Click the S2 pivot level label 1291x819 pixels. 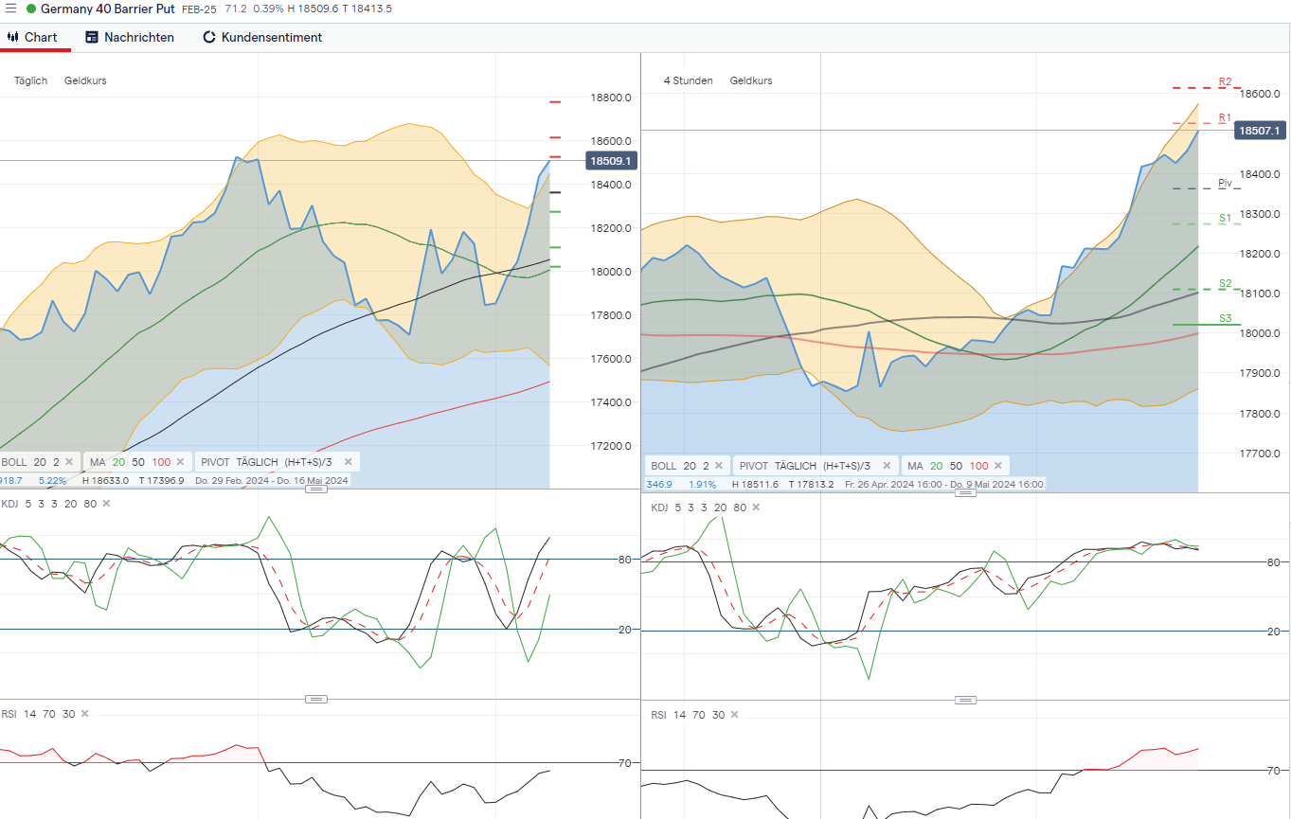pos(1225,284)
